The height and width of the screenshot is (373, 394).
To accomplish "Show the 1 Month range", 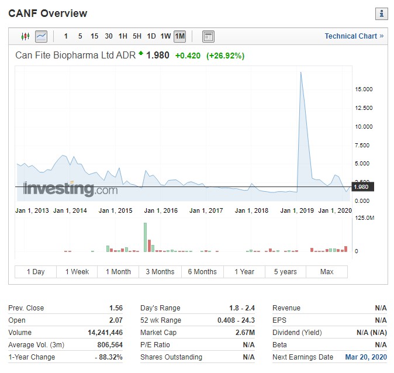I will click(118, 272).
